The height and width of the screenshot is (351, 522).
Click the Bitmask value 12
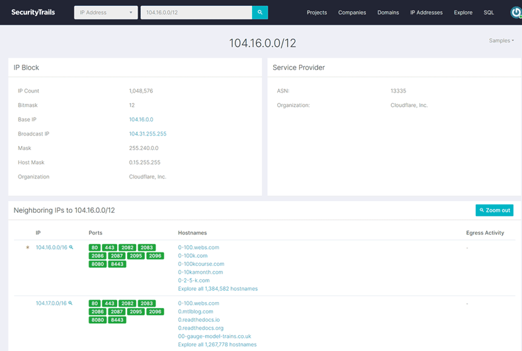[x=132, y=105]
